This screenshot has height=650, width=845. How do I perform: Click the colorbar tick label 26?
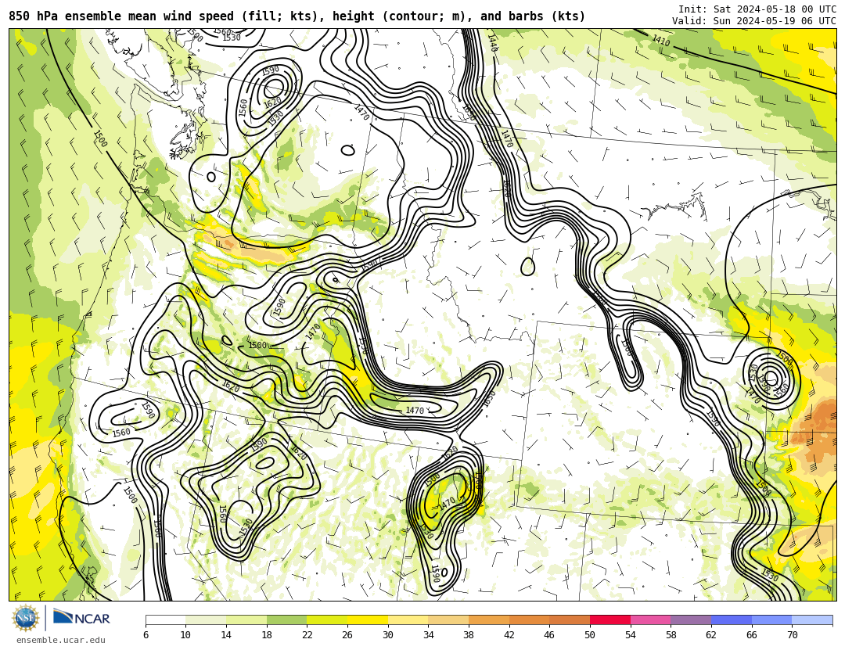point(347,635)
